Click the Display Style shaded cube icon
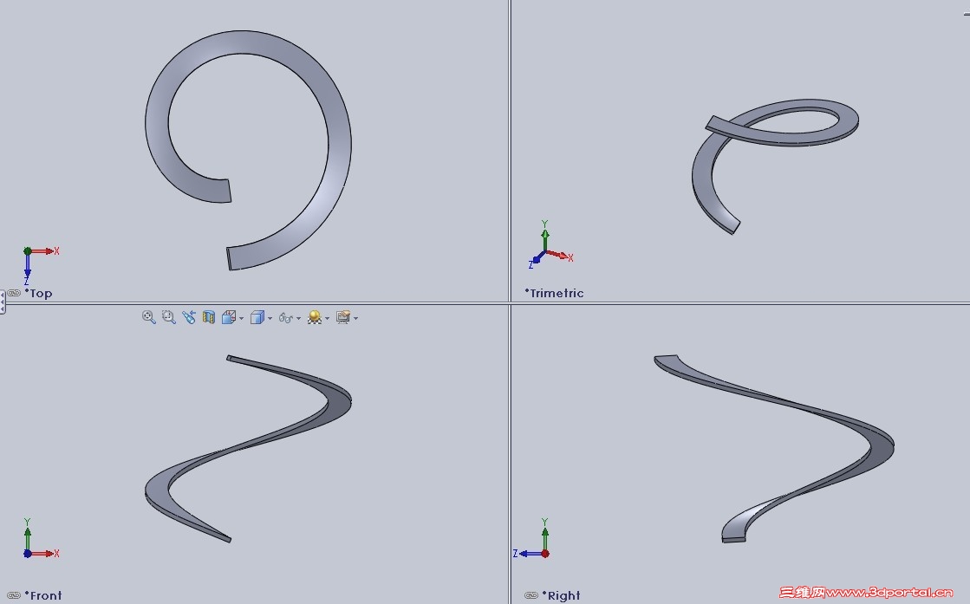 coord(257,317)
